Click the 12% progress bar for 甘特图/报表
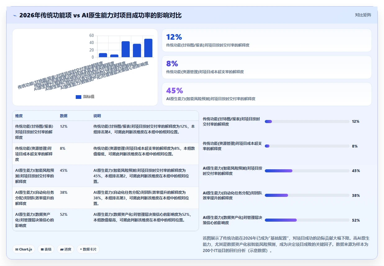Screen dimensions: 384x266 pos(307,122)
